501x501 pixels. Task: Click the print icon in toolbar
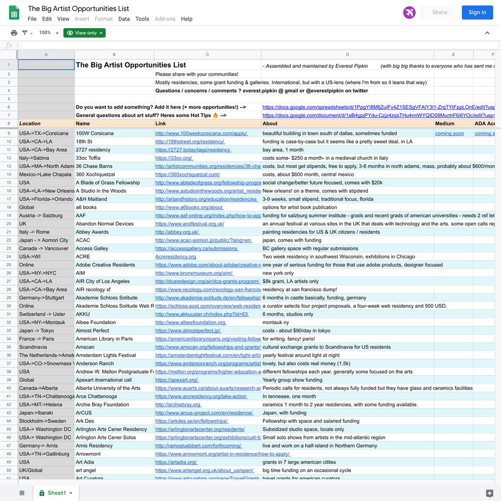[x=14, y=33]
